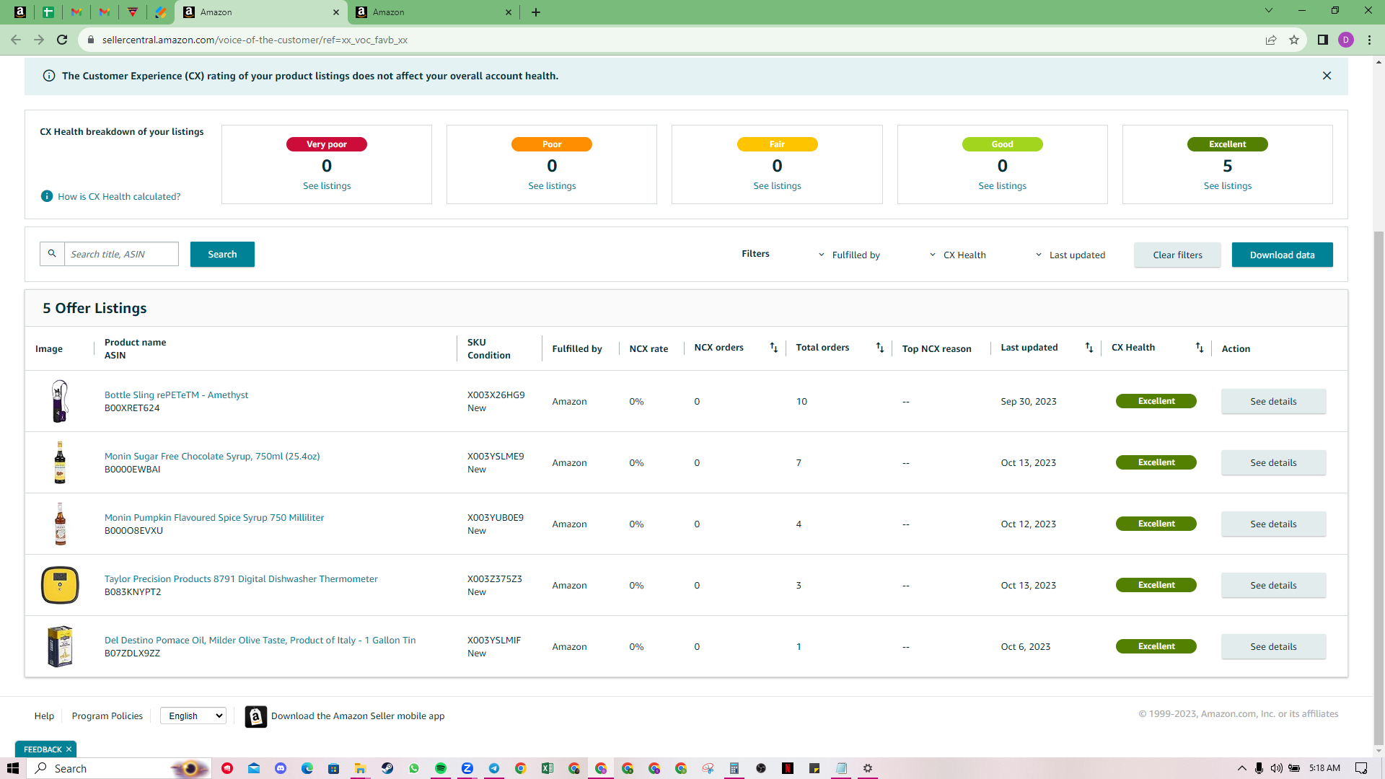Click the browser address bar URL
Screen dimensions: 1385x779
point(255,40)
